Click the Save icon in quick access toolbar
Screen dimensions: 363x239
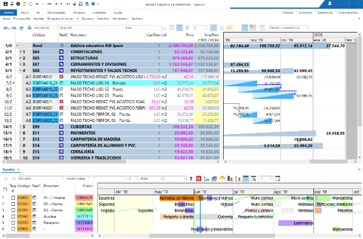[x=5, y=4]
